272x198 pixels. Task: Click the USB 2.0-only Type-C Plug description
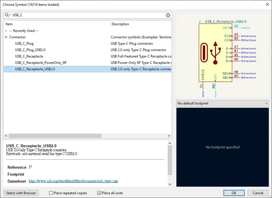(138, 50)
